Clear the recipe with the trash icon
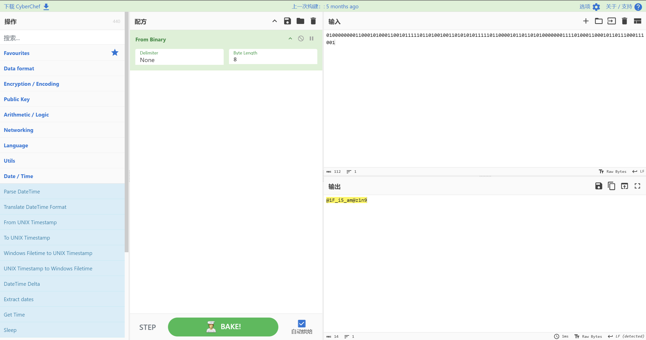 coord(313,21)
